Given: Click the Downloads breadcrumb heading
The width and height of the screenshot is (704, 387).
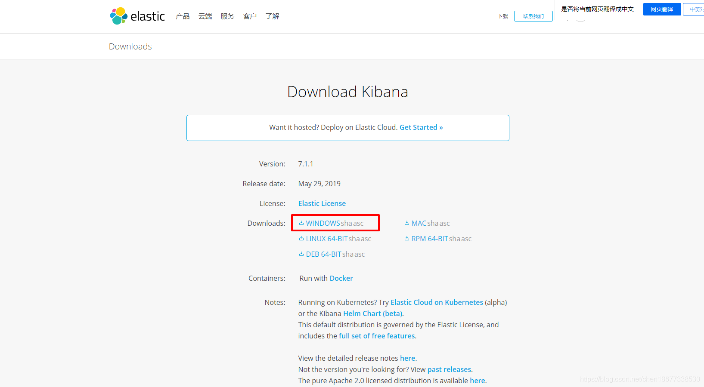Looking at the screenshot, I should tap(130, 46).
